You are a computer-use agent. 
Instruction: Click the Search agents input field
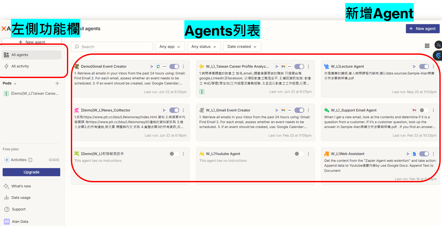(x=112, y=47)
